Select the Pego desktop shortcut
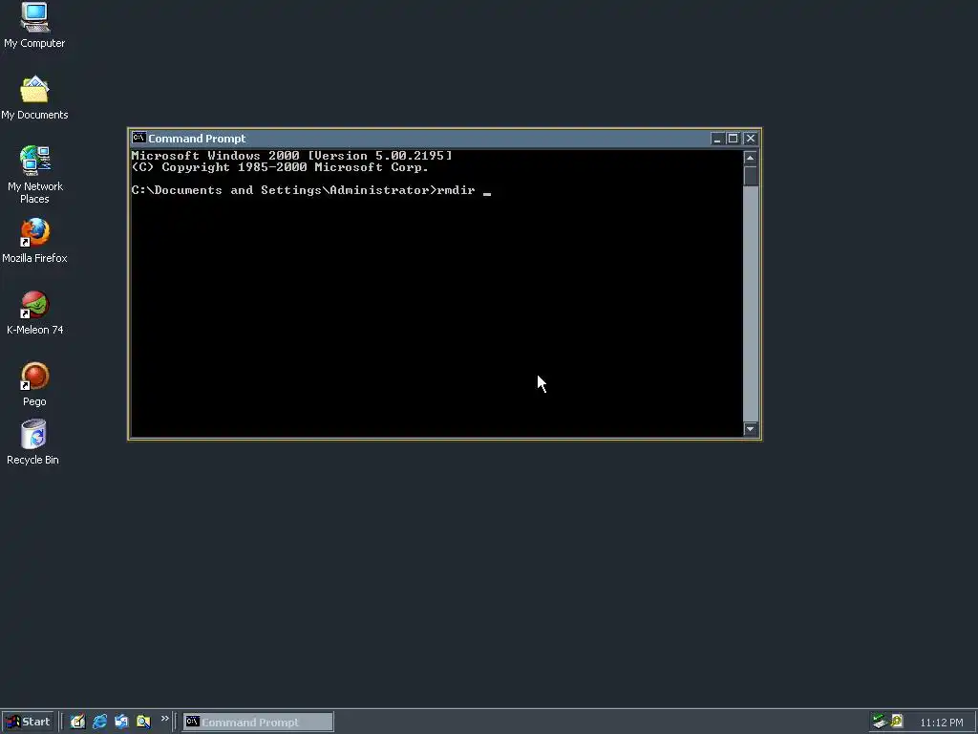This screenshot has width=978, height=734. (x=34, y=384)
